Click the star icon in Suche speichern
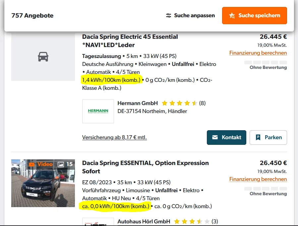298x226 pixels. coord(232,15)
